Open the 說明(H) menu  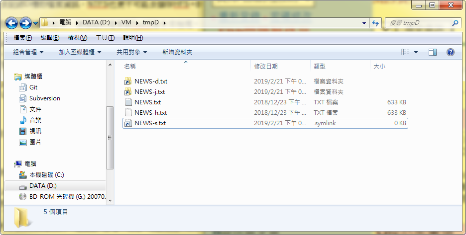pyautogui.click(x=133, y=38)
